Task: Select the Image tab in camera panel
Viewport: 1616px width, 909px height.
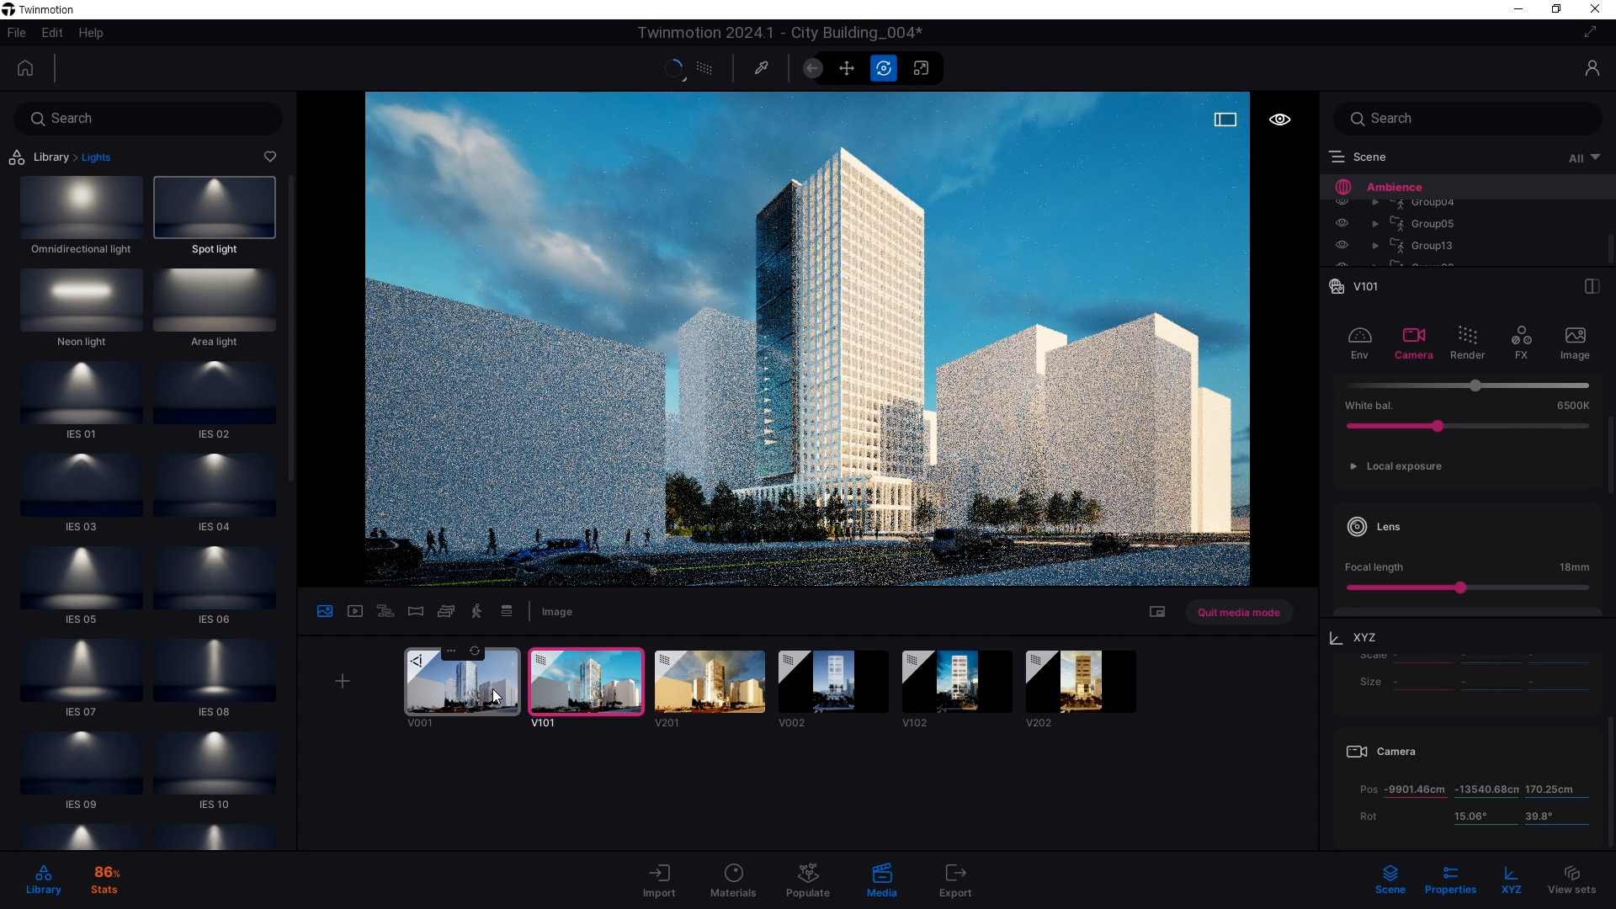Action: click(1574, 342)
